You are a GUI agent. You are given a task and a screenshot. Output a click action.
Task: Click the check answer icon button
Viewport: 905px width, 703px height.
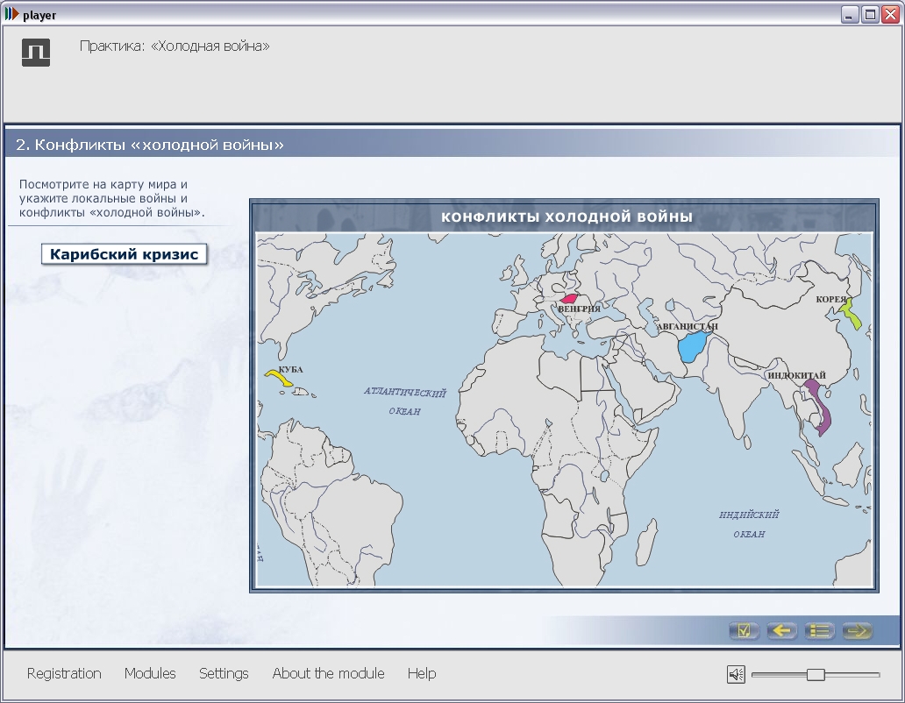click(744, 630)
